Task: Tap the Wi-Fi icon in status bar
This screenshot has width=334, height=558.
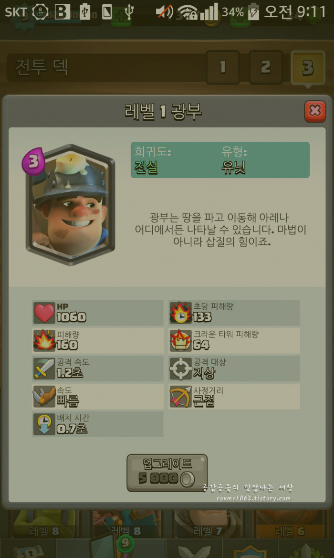Action: click(x=187, y=12)
